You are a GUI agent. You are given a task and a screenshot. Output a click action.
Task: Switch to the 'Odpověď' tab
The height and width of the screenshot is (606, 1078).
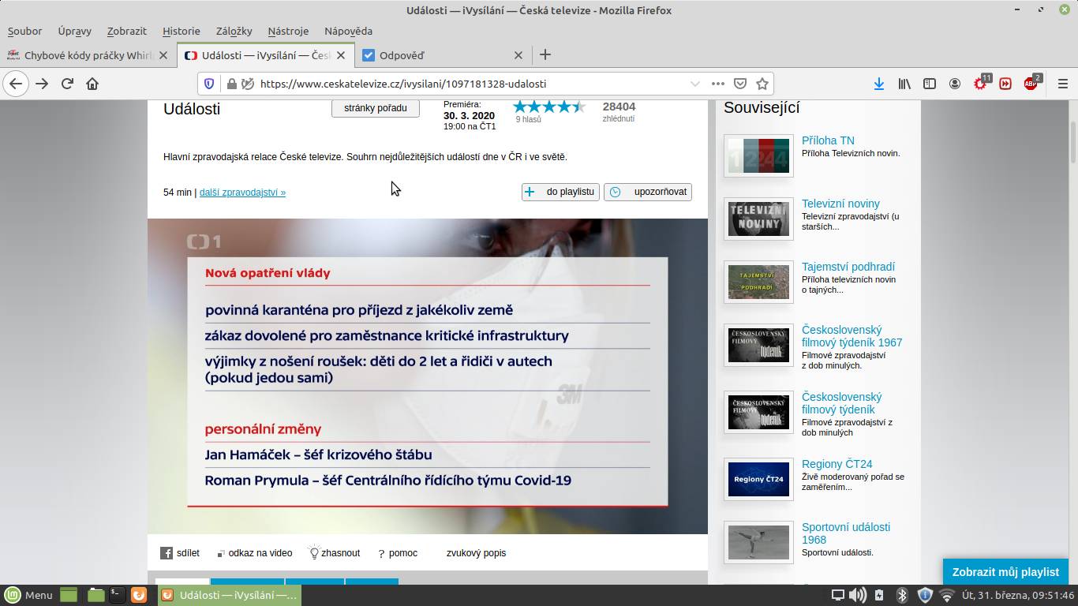pyautogui.click(x=442, y=55)
